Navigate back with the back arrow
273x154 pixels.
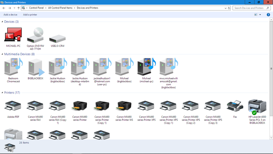pos(4,8)
